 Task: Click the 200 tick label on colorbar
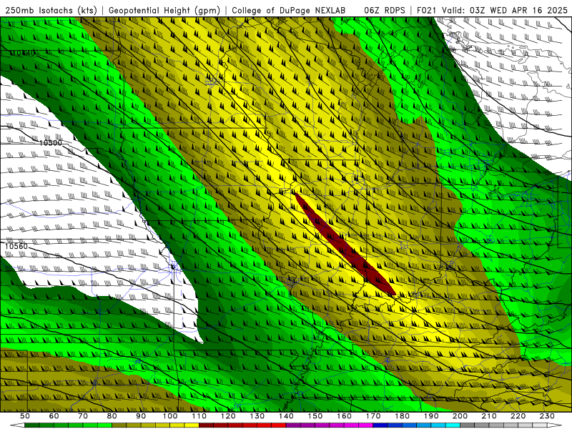(x=460, y=416)
